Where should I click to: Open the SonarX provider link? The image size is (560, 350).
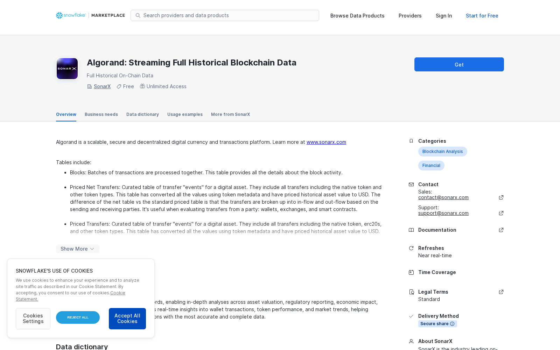(102, 86)
